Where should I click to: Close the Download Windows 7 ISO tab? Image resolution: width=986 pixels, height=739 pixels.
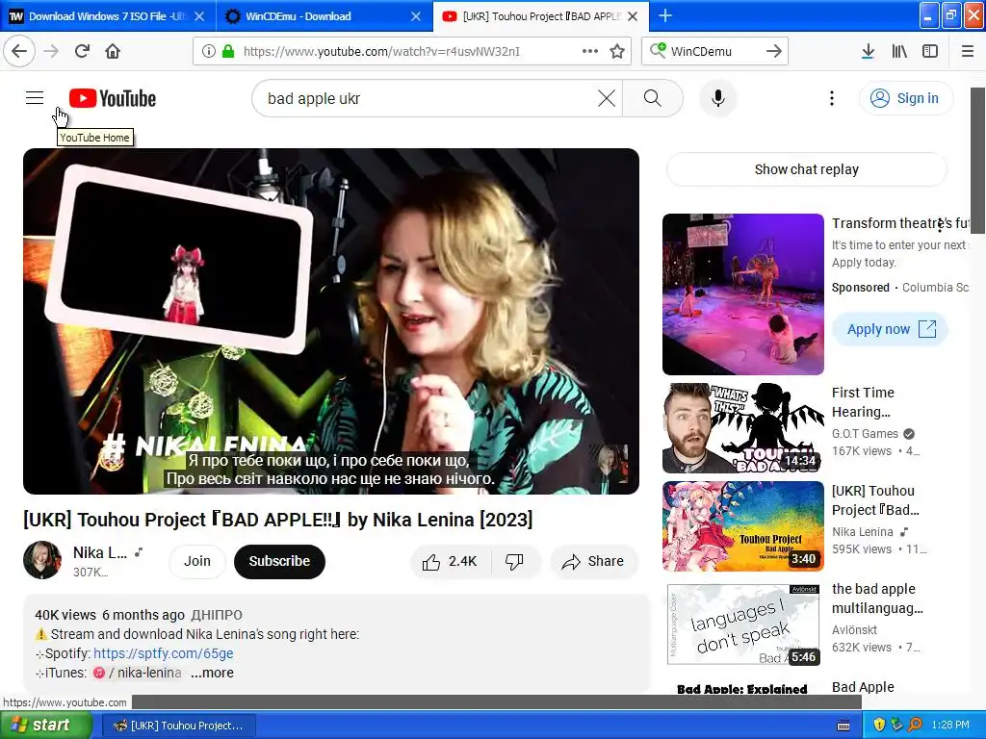pyautogui.click(x=199, y=16)
